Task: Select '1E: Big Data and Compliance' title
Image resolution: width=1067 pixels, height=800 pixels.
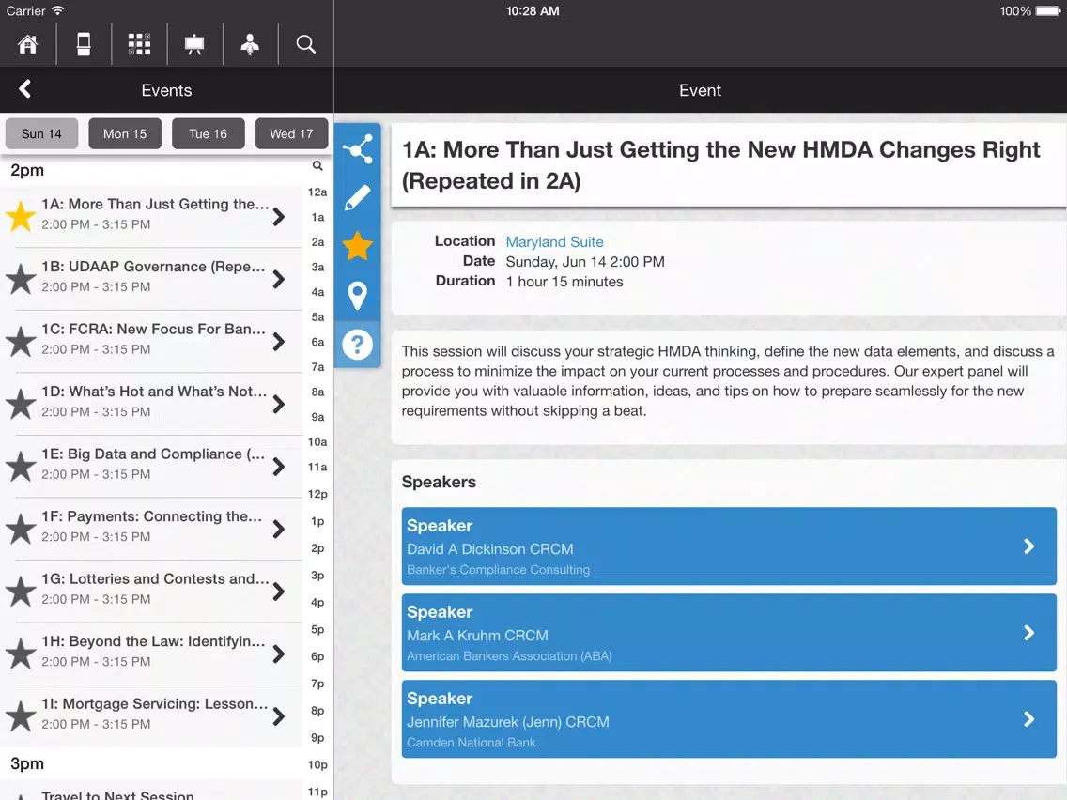Action: click(153, 454)
